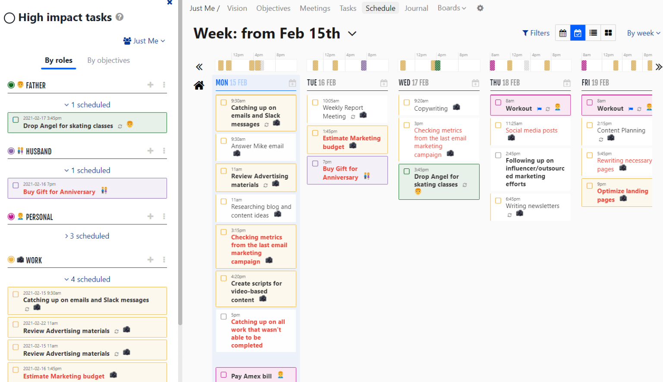Open the WORK role options menu
Viewport: 663px width, 382px height.
point(164,260)
